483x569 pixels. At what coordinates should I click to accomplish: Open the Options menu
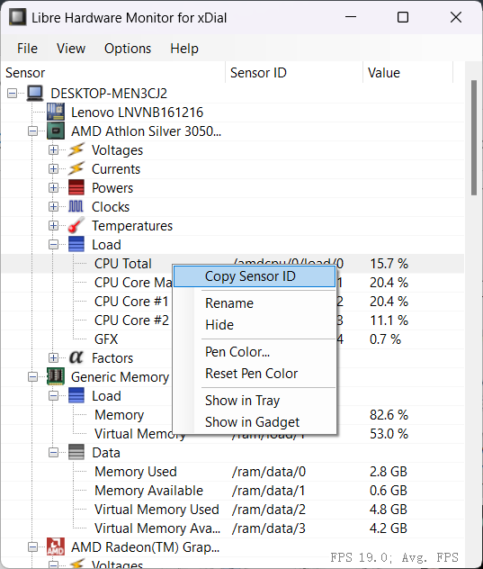click(x=128, y=49)
